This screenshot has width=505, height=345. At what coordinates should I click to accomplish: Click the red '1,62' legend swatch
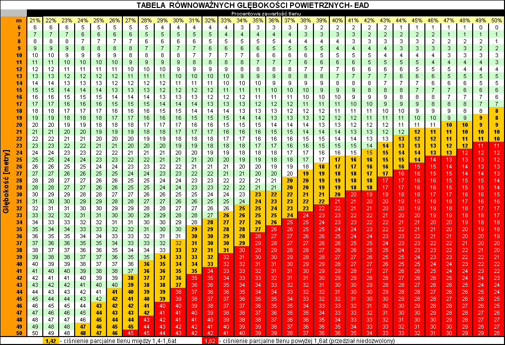tap(210, 341)
